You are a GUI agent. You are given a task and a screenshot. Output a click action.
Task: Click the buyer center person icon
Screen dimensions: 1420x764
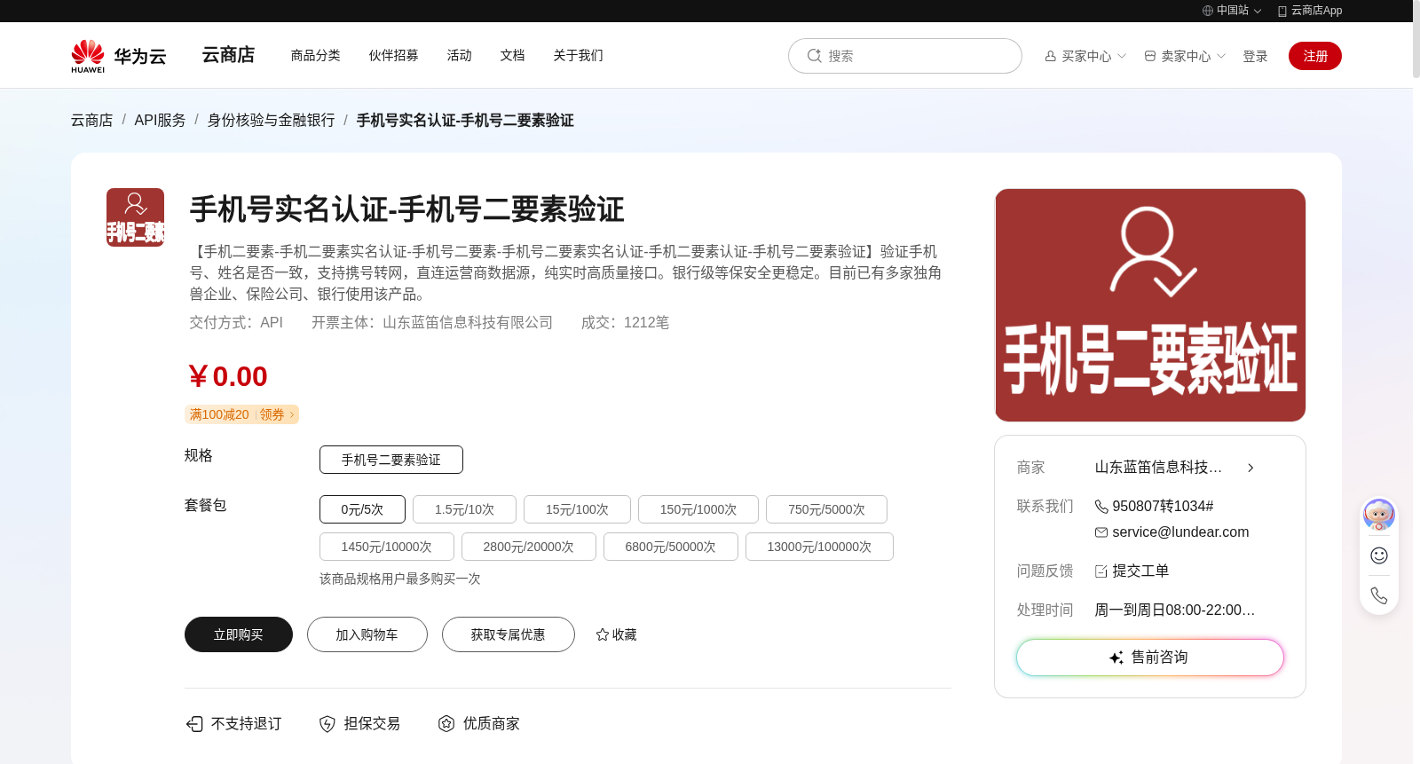point(1050,56)
